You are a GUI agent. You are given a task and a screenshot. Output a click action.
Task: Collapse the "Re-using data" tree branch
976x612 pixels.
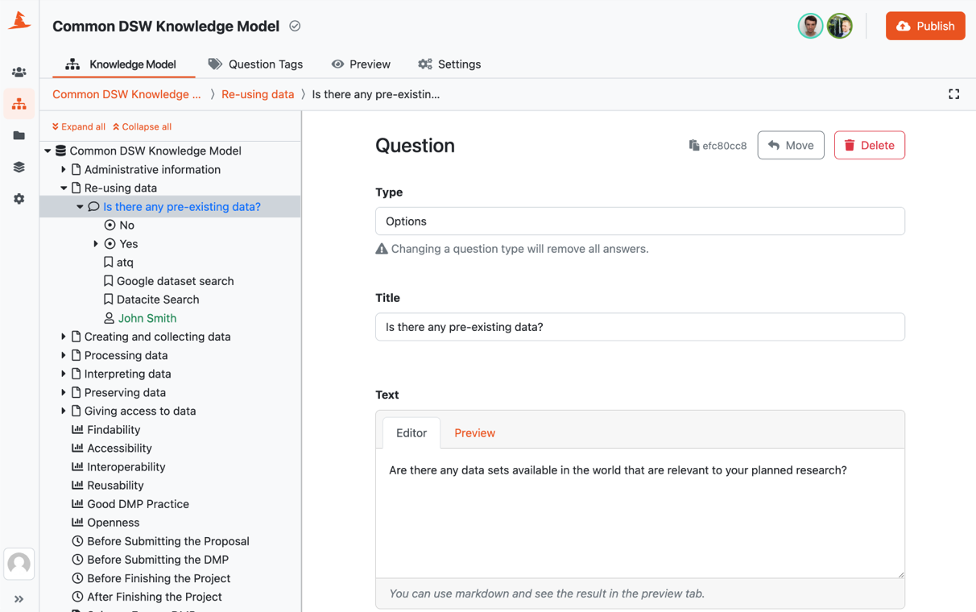(x=64, y=188)
